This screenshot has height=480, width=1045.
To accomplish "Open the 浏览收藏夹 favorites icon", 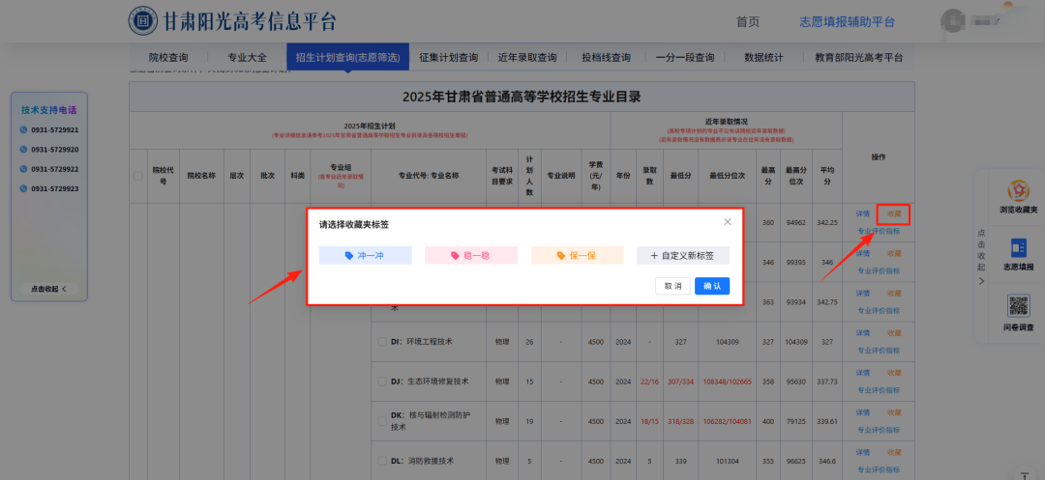I will coord(1018,191).
